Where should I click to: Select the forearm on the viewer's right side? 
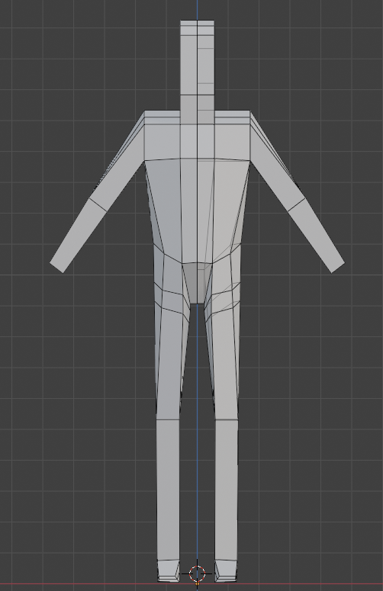[316, 235]
